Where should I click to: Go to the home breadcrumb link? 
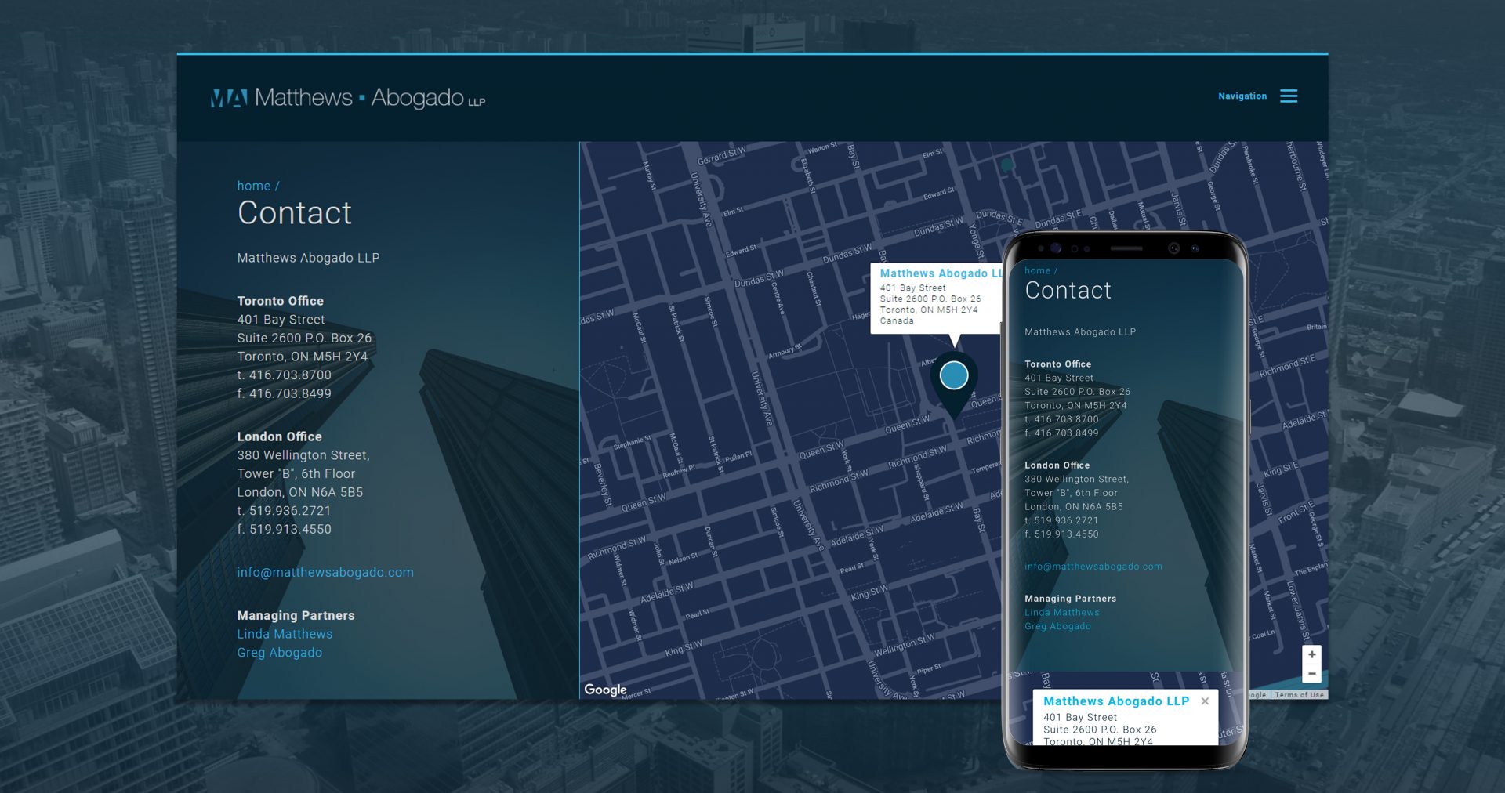pyautogui.click(x=254, y=186)
